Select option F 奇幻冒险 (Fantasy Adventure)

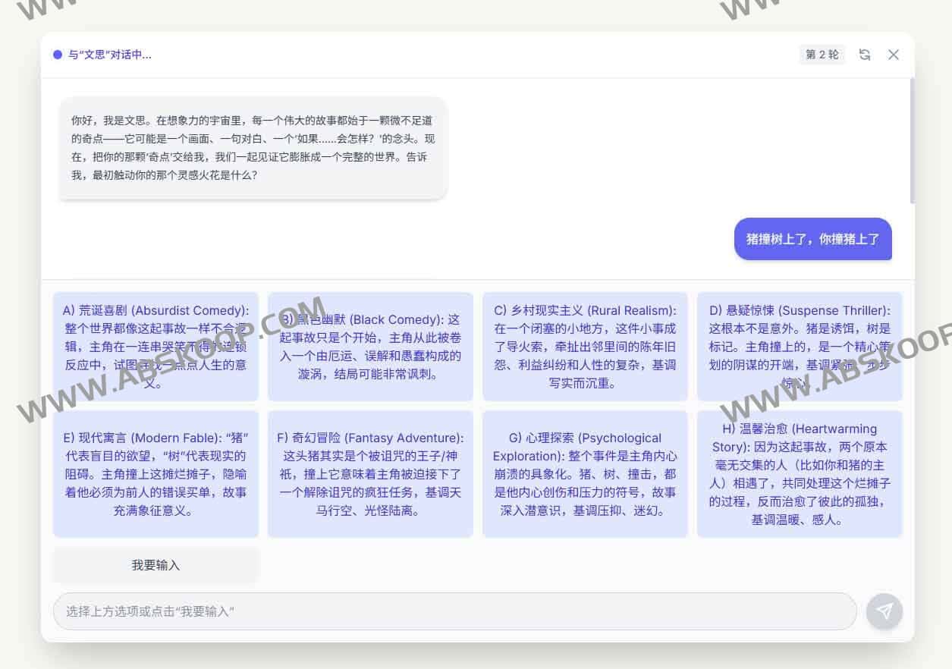coord(370,473)
